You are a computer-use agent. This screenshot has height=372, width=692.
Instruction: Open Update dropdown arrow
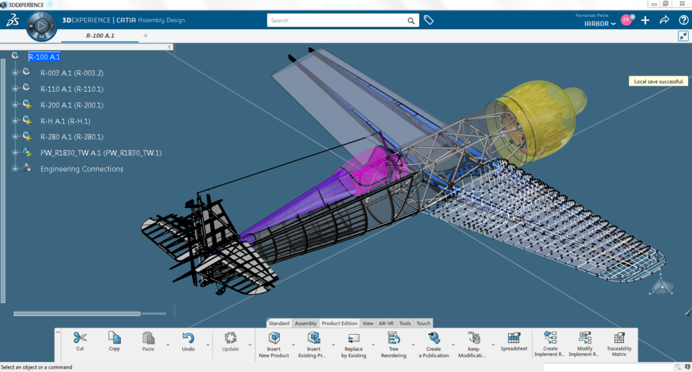coord(250,345)
